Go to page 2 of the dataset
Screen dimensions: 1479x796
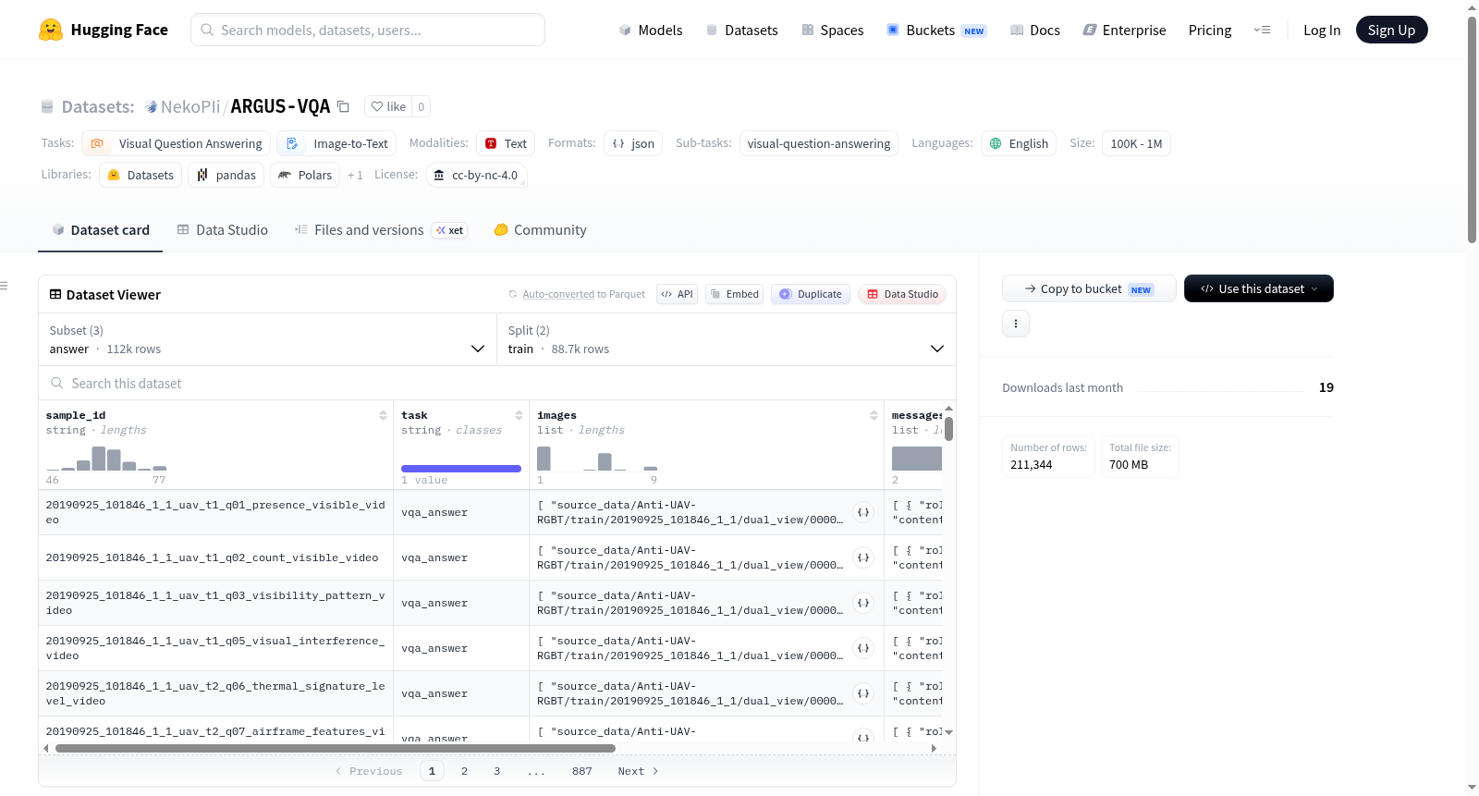(464, 771)
